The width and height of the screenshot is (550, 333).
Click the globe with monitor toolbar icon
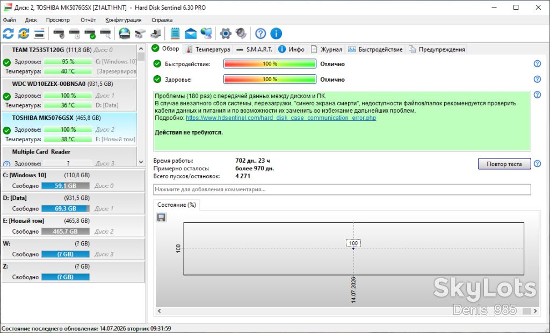point(206,34)
